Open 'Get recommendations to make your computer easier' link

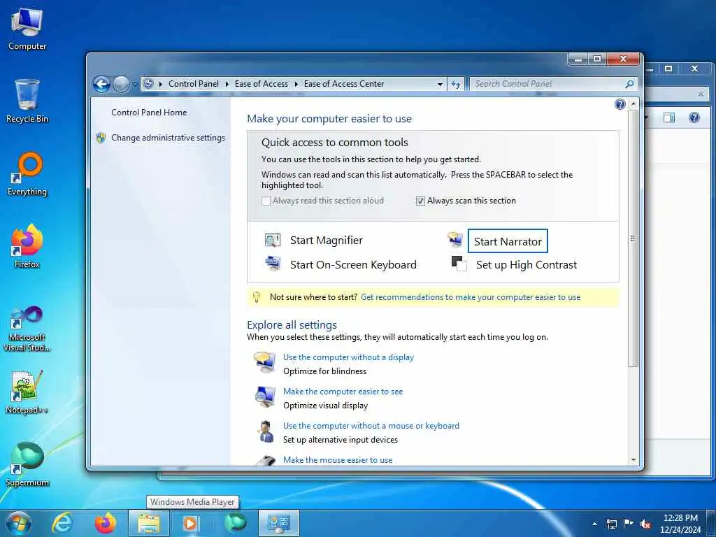pos(471,297)
